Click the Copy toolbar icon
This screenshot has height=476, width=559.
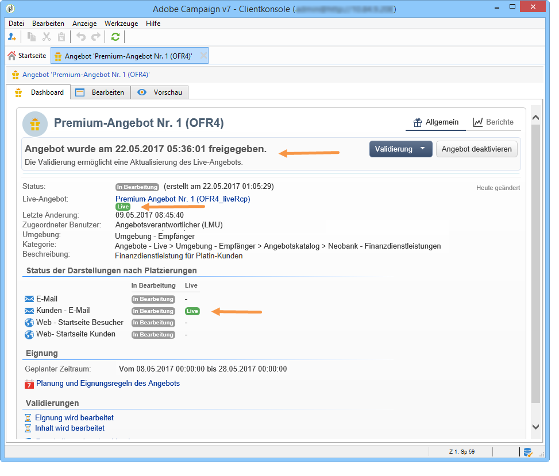[x=32, y=37]
